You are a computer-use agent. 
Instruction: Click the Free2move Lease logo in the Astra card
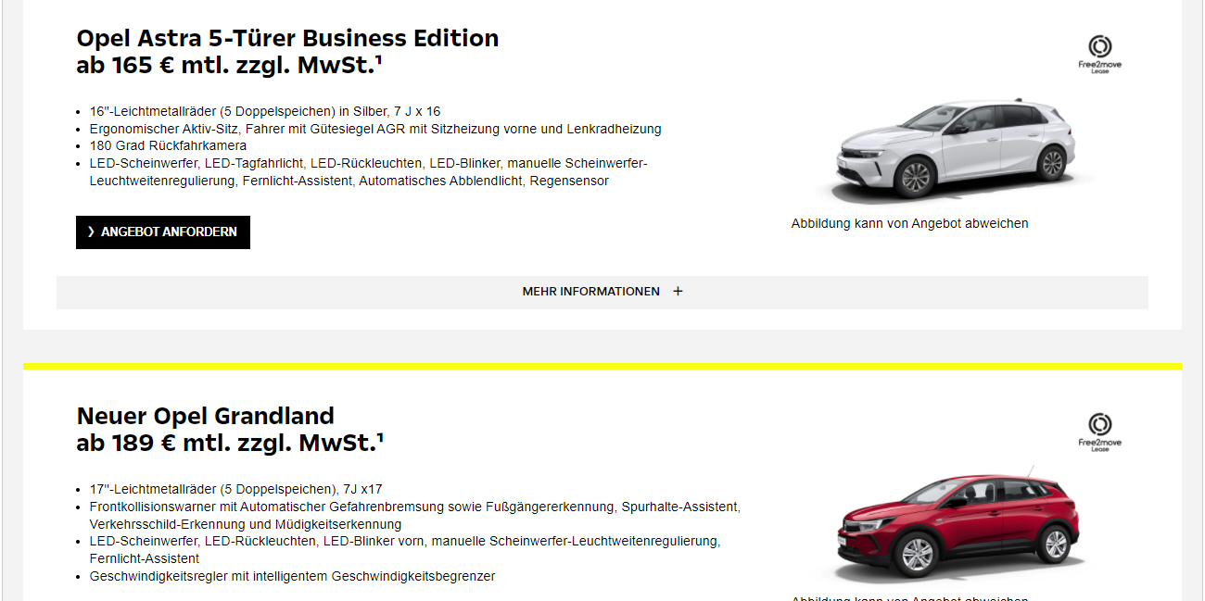[1100, 54]
